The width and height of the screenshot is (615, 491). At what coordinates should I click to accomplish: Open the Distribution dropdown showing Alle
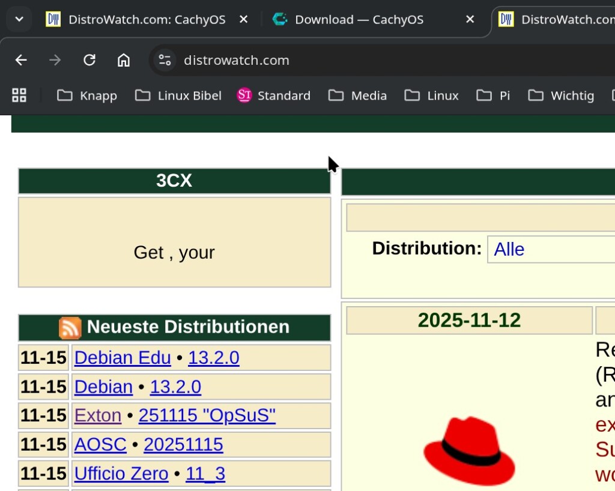click(x=550, y=249)
